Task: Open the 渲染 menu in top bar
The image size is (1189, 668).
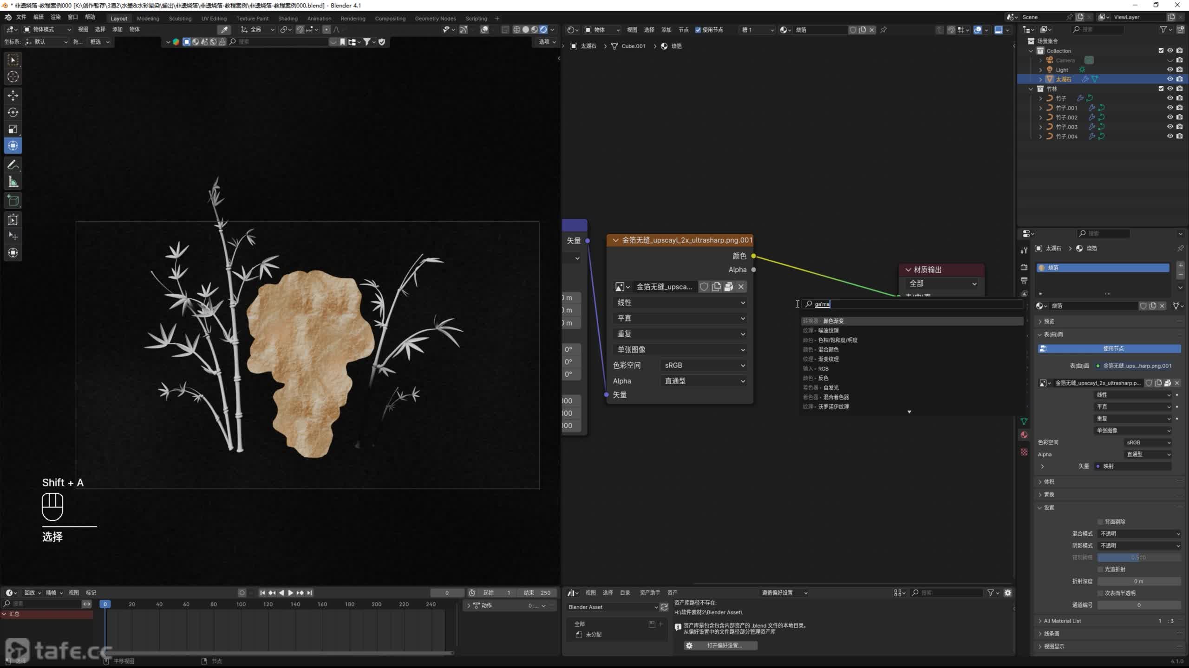Action: 55,17
